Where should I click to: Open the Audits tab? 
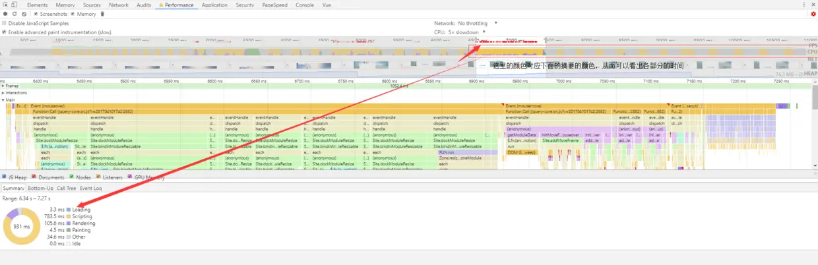(x=143, y=5)
